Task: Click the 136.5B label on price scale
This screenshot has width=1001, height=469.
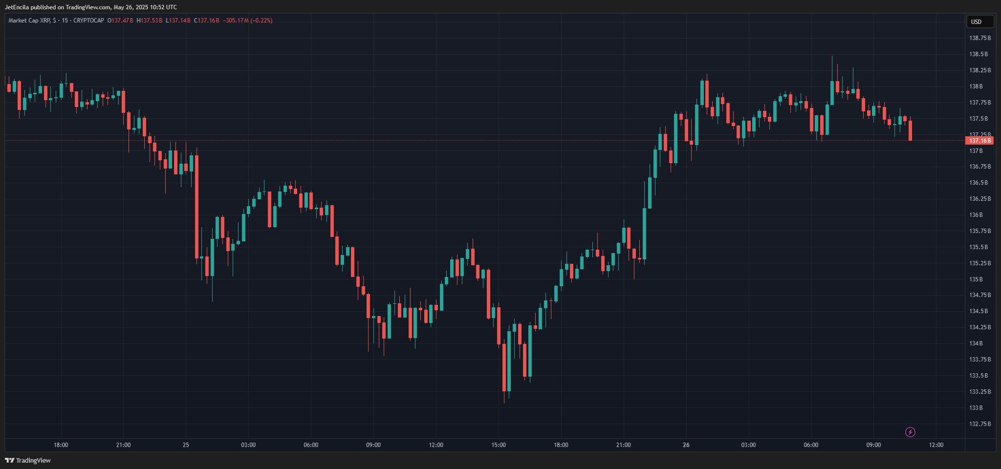Action: pos(979,183)
